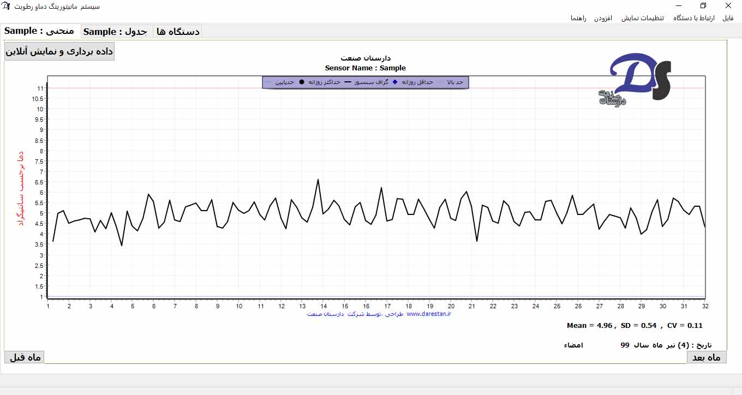Open the ارتباط با دستگاه menu

694,18
